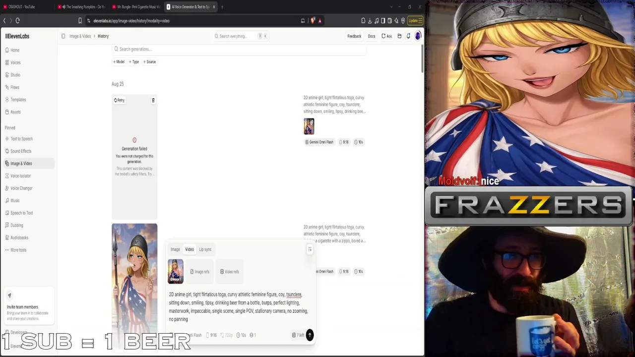635x357 pixels.
Task: Retry the failed generation
Action: [119, 100]
